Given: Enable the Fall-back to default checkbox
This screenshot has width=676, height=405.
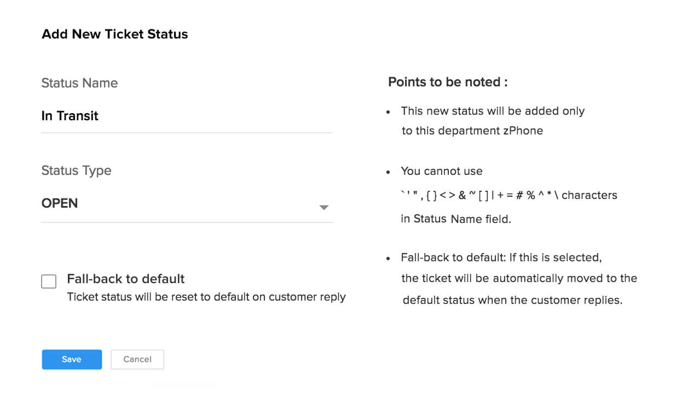Looking at the screenshot, I should point(49,281).
